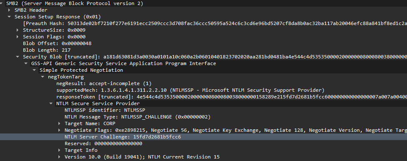
Task: Collapse Session Setup Response arrow
Action: 9,17
